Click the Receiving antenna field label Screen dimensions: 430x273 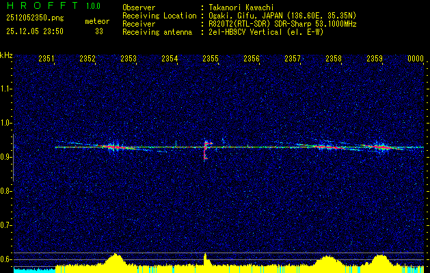click(157, 32)
